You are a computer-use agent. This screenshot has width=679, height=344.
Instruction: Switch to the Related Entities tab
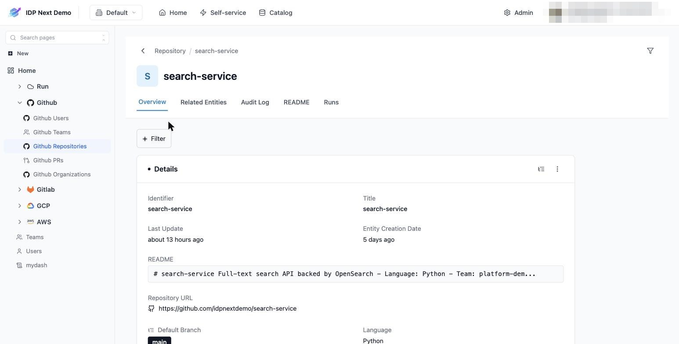click(203, 102)
